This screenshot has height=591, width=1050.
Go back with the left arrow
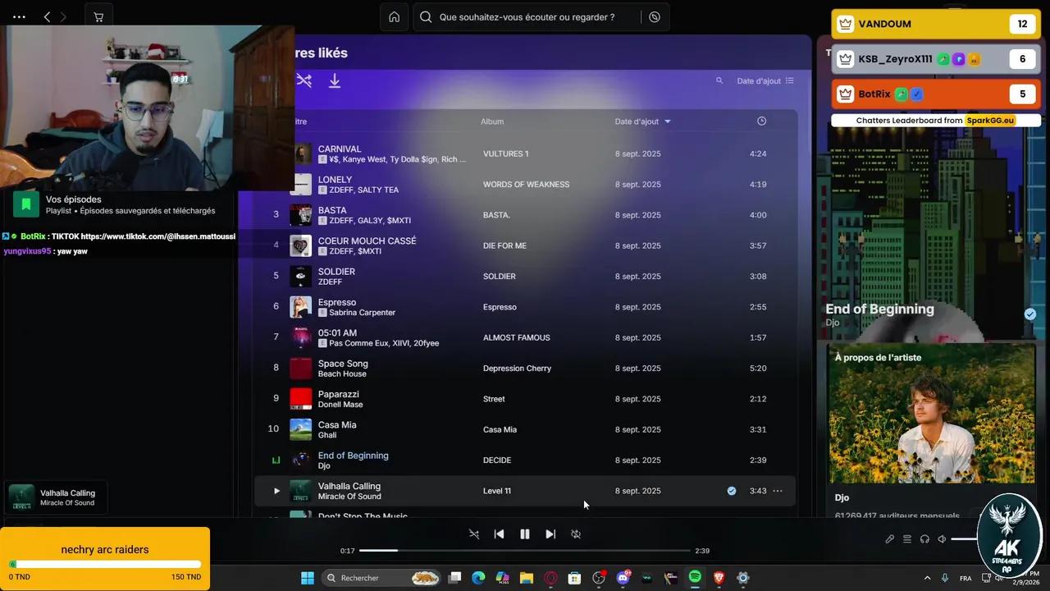click(47, 16)
